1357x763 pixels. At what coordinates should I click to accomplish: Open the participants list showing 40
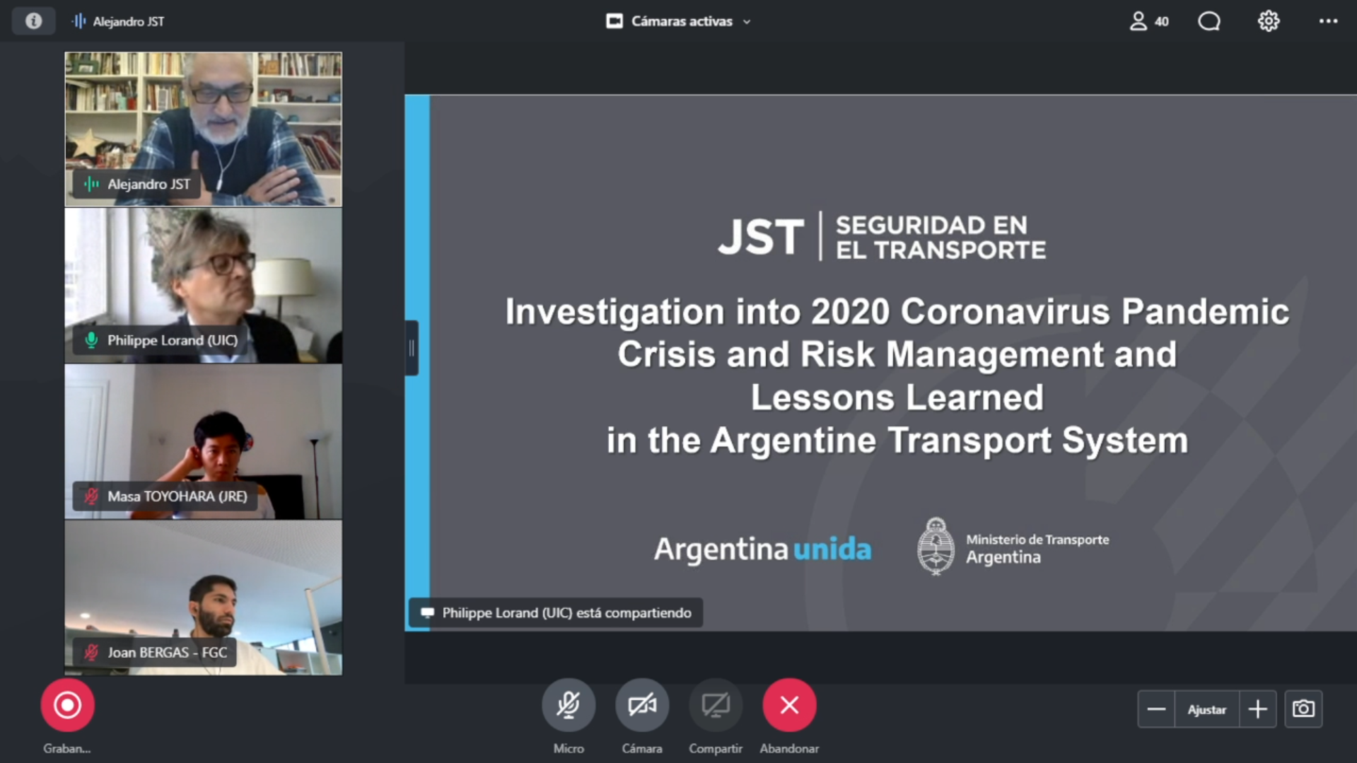[1148, 21]
